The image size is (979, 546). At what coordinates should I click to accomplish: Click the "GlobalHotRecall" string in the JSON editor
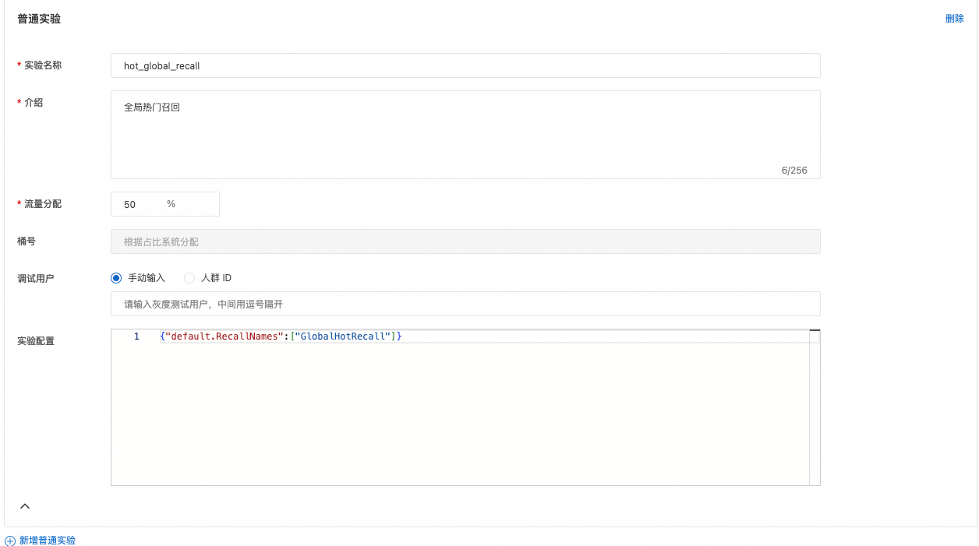342,336
